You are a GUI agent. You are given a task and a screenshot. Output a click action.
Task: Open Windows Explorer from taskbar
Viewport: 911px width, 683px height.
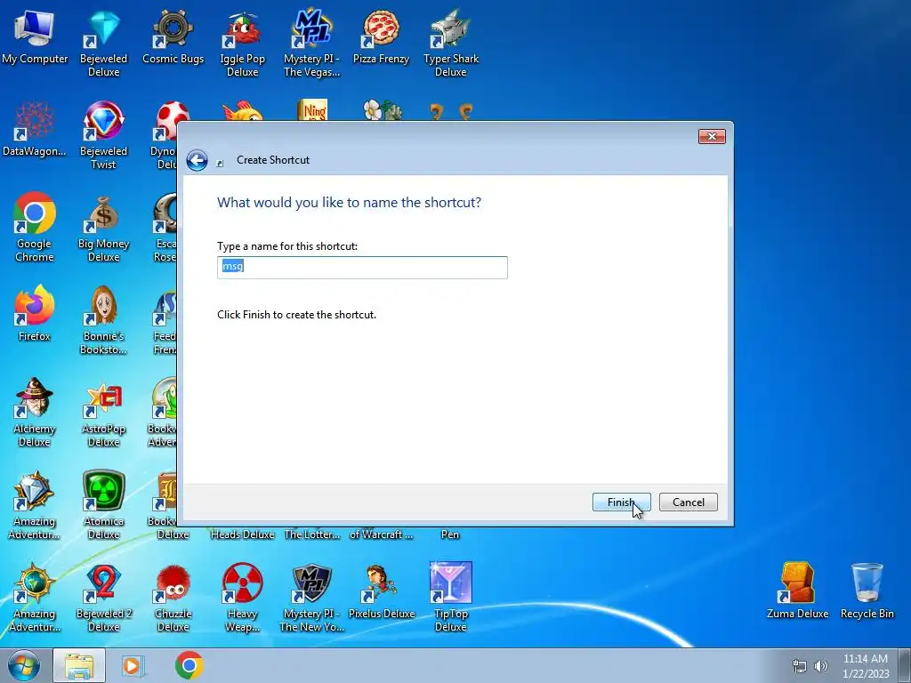79,665
